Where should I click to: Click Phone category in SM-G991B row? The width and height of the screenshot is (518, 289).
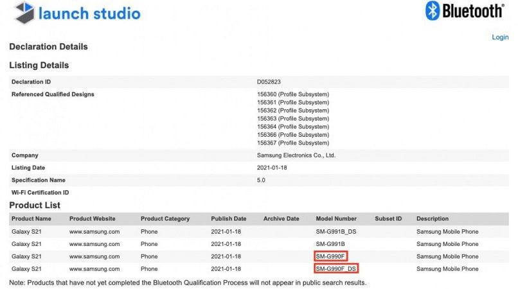coord(149,244)
